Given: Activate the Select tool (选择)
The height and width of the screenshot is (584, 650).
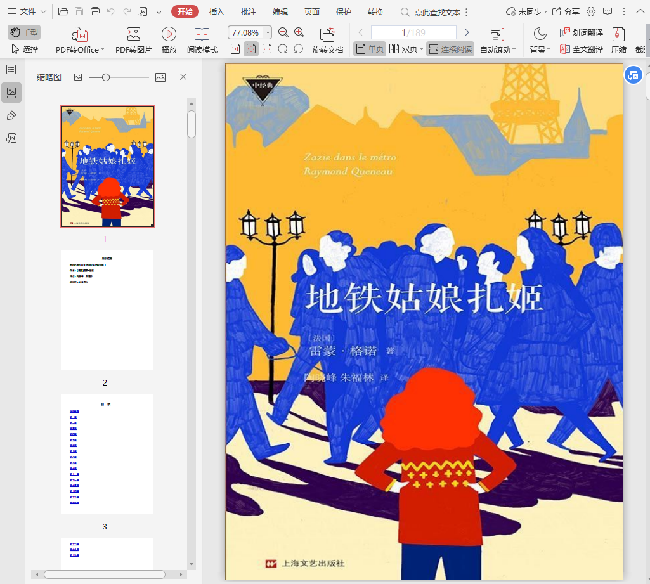Looking at the screenshot, I should pos(24,49).
